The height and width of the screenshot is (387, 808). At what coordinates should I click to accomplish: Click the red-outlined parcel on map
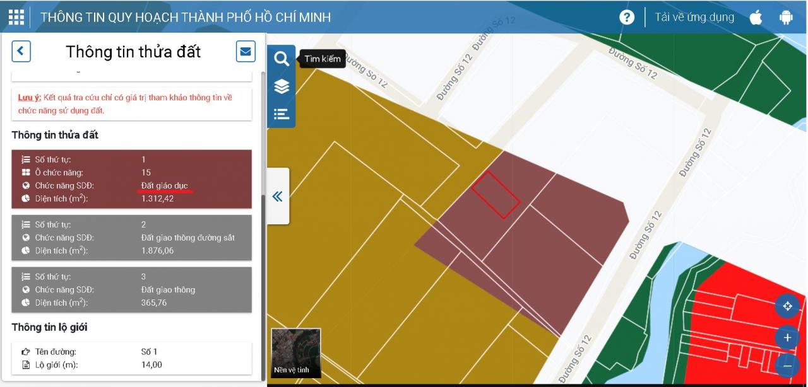(x=496, y=195)
